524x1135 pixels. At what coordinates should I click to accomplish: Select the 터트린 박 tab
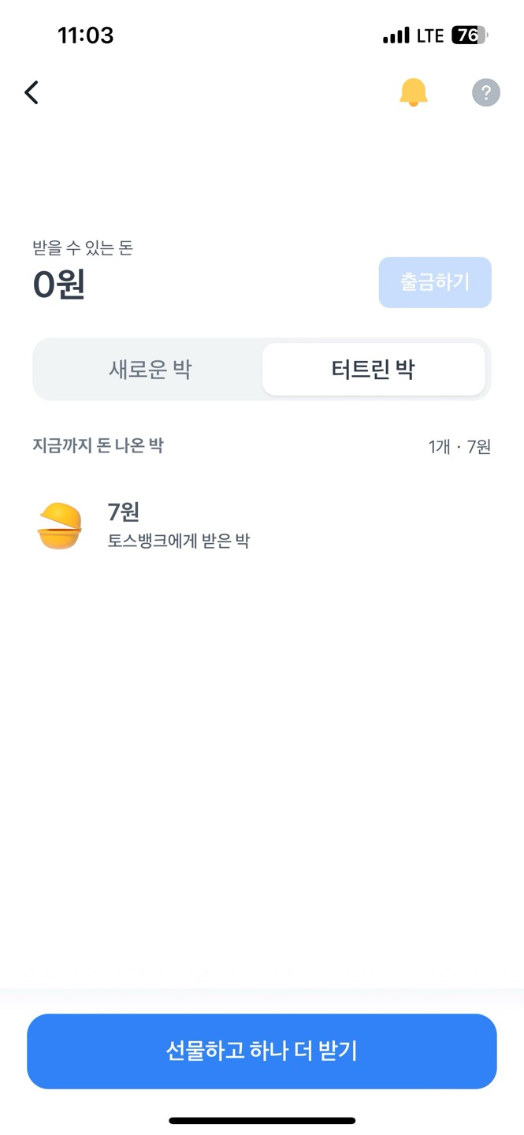click(x=373, y=369)
